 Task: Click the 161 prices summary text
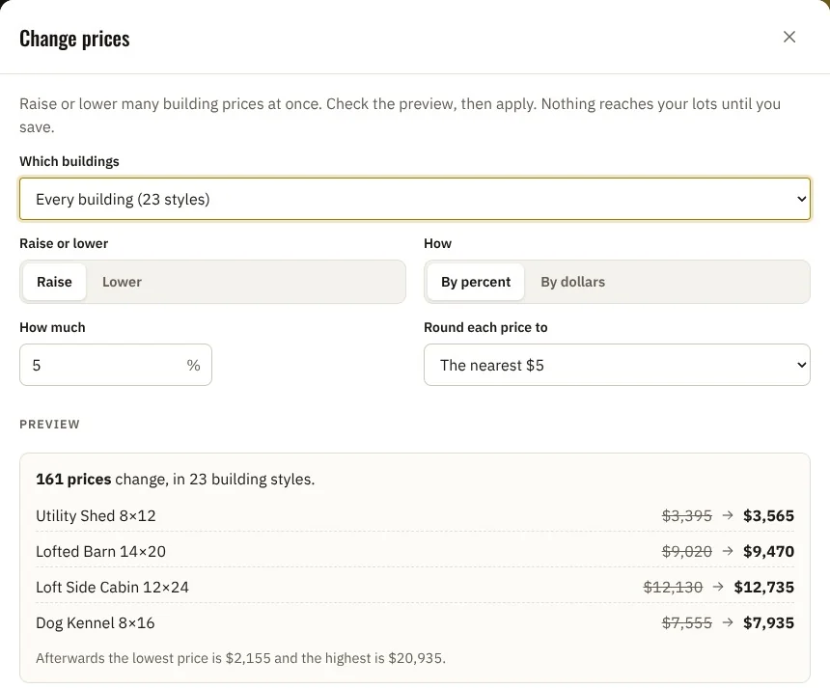tap(176, 479)
